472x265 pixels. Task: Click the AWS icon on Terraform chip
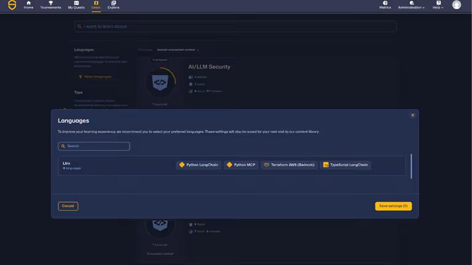point(266,164)
